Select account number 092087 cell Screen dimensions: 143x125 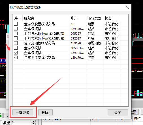click(76, 38)
